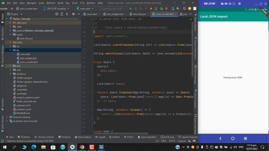Viewport: 269px width, 151px height.
Task: Toggle the read-only lock icon in status bar
Action: [189, 141]
